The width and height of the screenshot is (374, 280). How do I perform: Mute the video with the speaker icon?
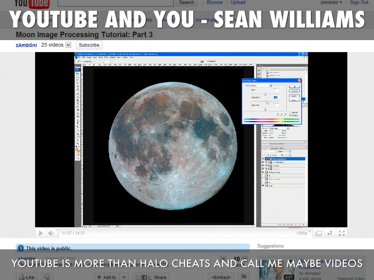click(x=51, y=233)
